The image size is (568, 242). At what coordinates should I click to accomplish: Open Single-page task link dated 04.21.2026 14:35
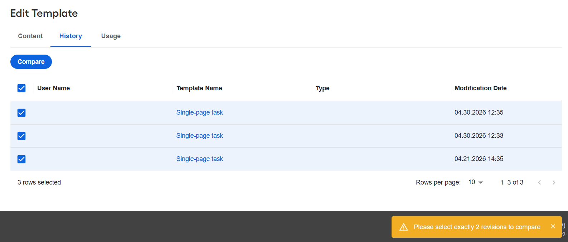click(x=199, y=159)
